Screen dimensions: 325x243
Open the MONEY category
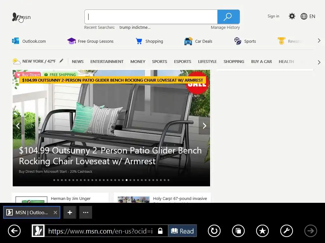point(138,62)
